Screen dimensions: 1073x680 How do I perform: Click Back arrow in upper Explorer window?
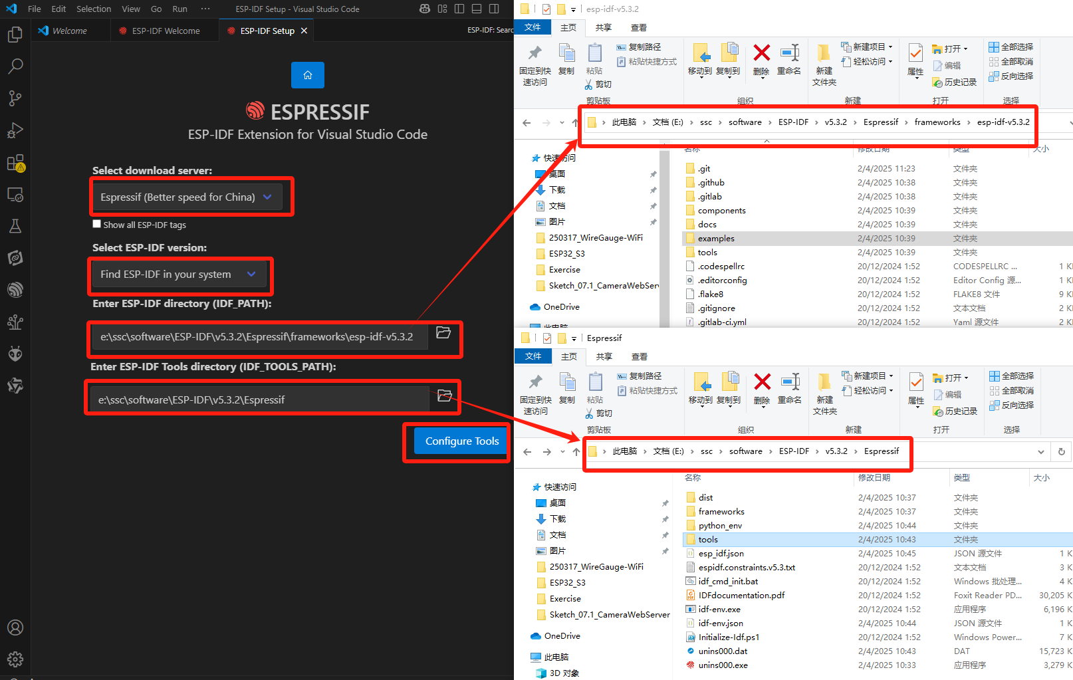pyautogui.click(x=527, y=122)
